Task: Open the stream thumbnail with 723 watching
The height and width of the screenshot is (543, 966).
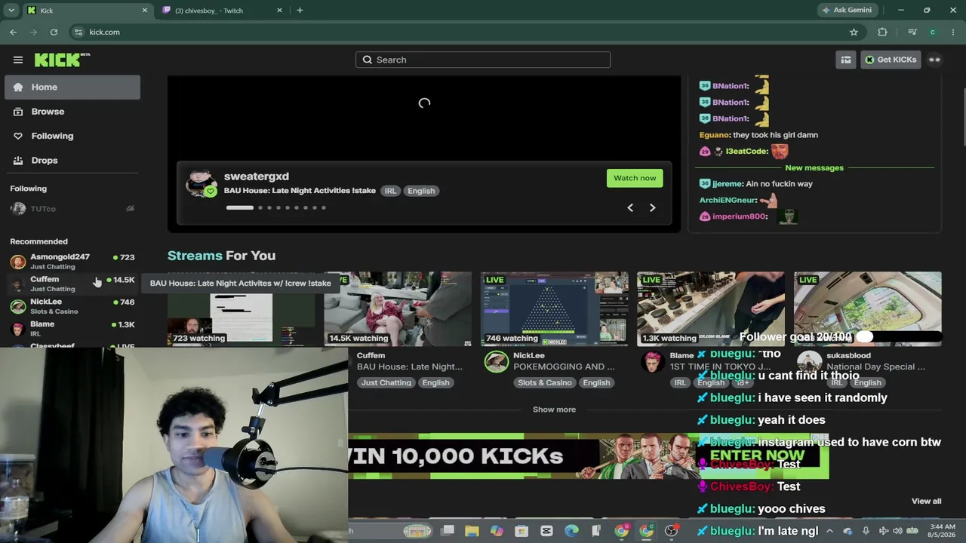Action: [241, 308]
